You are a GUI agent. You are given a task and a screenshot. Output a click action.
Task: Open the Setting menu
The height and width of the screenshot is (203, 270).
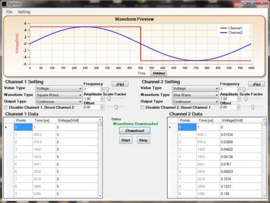(x=24, y=12)
